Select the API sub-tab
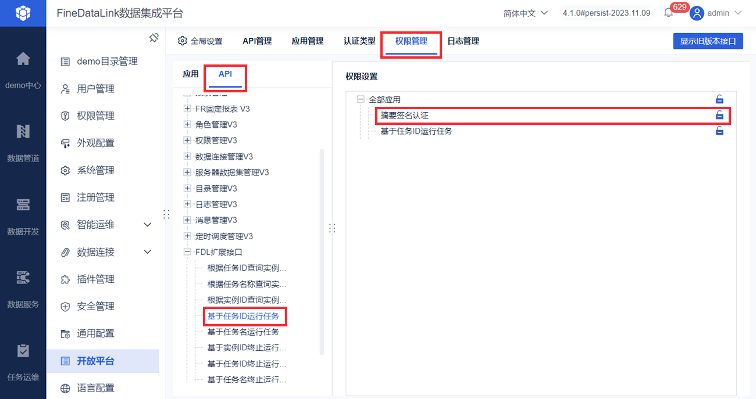This screenshot has height=399, width=756. (225, 74)
